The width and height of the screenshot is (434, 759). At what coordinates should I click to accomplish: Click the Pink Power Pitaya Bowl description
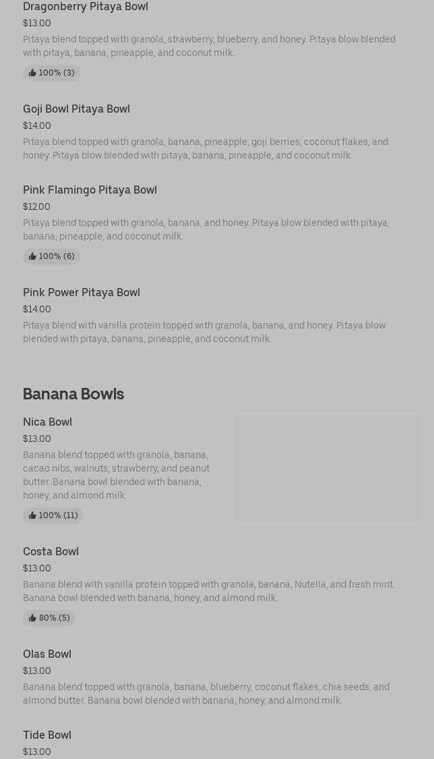click(204, 332)
